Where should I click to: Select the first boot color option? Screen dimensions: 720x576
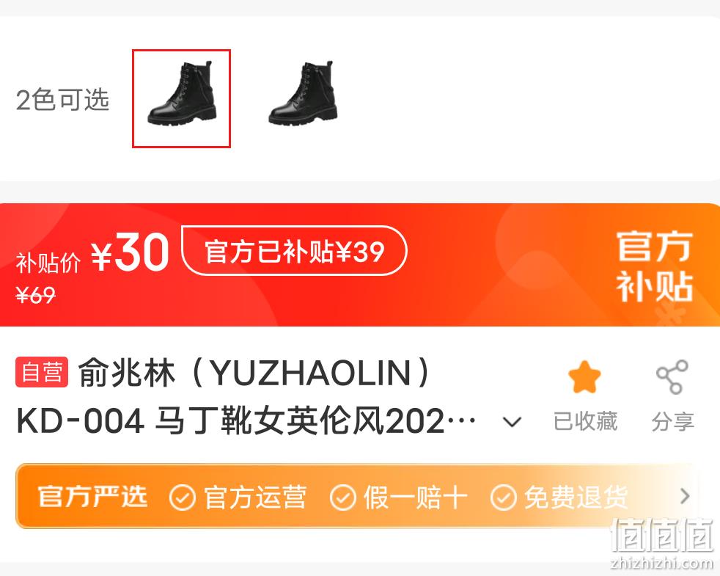click(181, 98)
